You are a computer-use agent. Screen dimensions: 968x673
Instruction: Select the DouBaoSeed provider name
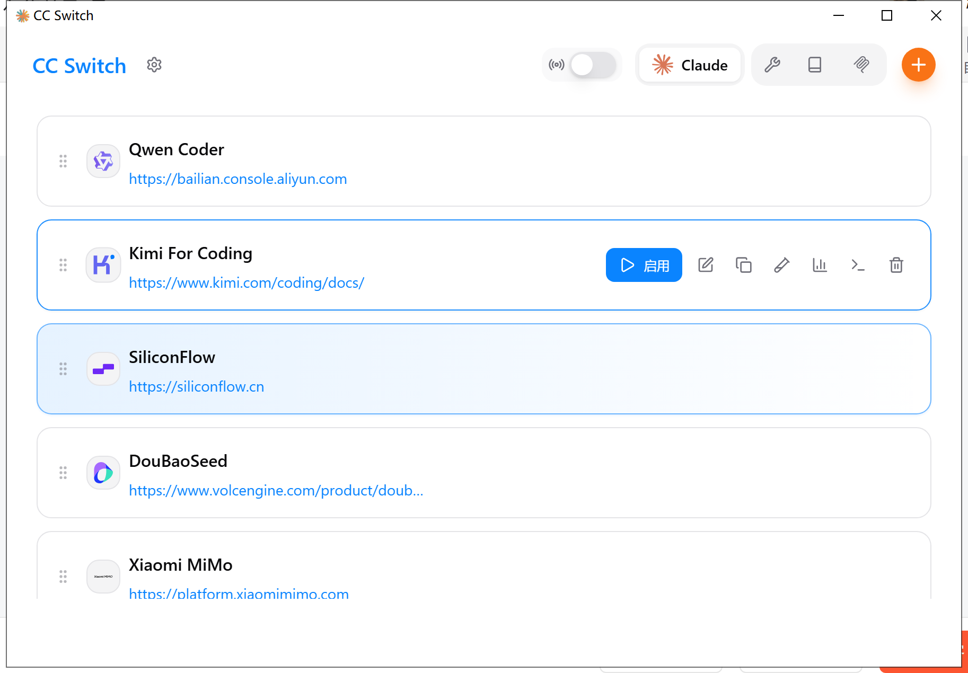[178, 461]
